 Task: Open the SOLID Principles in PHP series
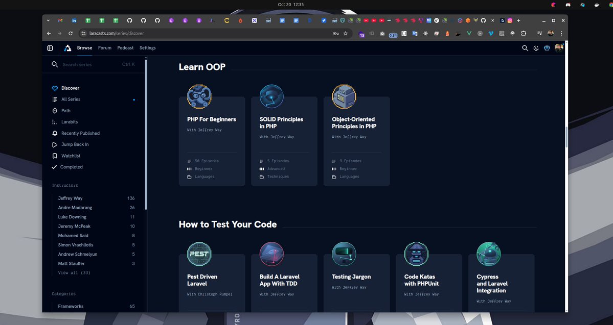284,141
